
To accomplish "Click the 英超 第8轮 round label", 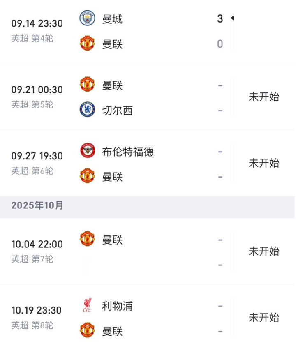I will (32, 325).
